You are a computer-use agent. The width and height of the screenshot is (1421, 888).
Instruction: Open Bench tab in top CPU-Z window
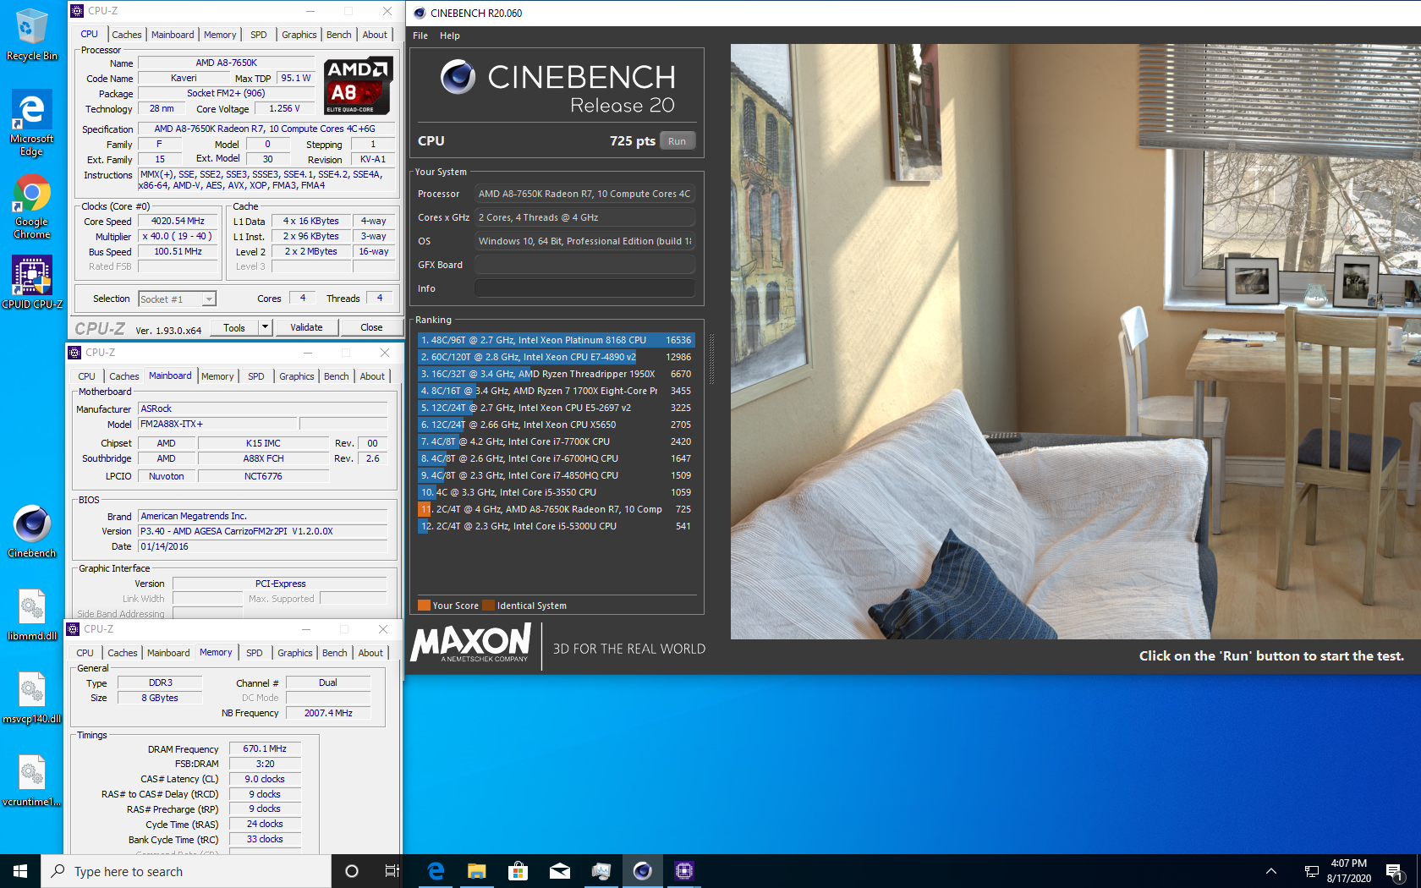[x=339, y=35]
